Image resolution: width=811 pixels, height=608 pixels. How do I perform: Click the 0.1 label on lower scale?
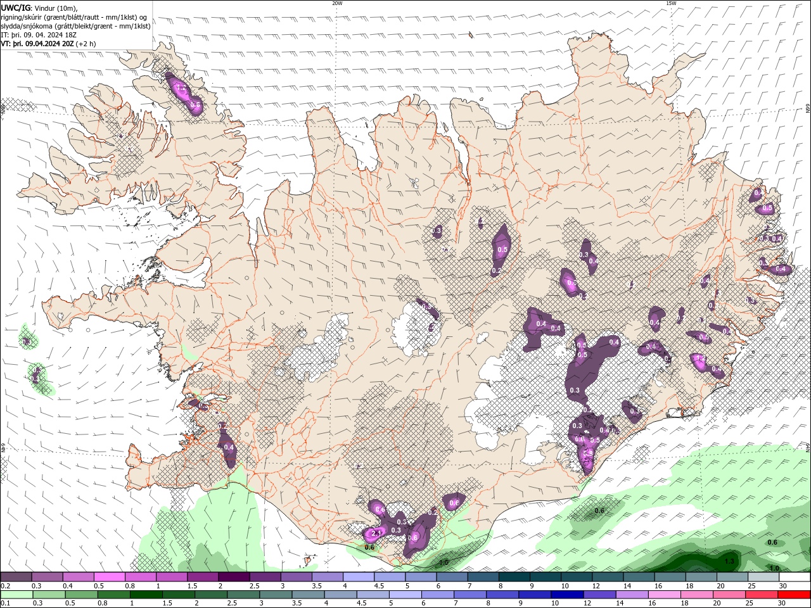pyautogui.click(x=5, y=604)
